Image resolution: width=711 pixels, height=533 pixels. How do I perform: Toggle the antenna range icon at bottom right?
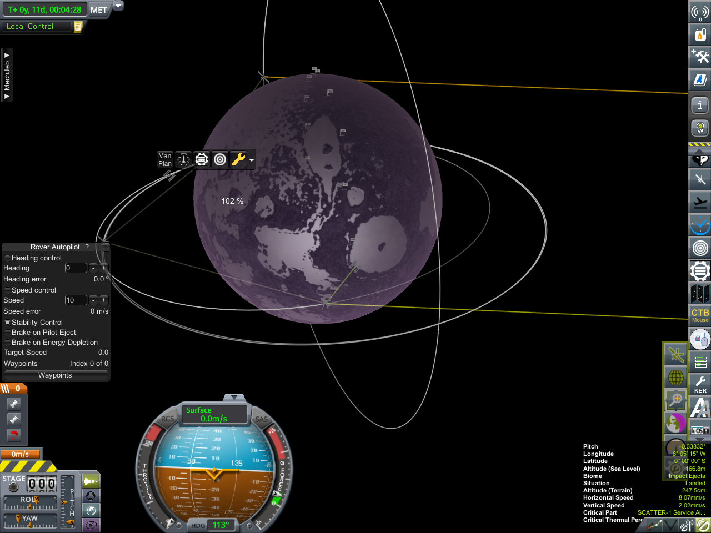(687, 525)
